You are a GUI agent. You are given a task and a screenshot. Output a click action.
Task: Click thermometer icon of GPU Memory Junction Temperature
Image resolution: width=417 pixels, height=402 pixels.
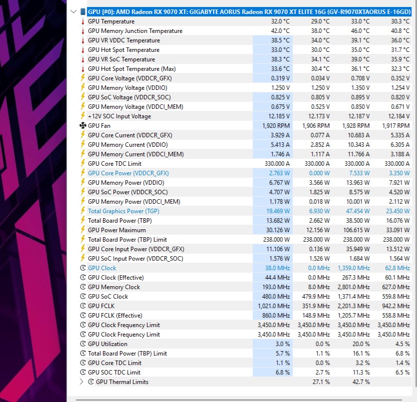[x=83, y=31]
